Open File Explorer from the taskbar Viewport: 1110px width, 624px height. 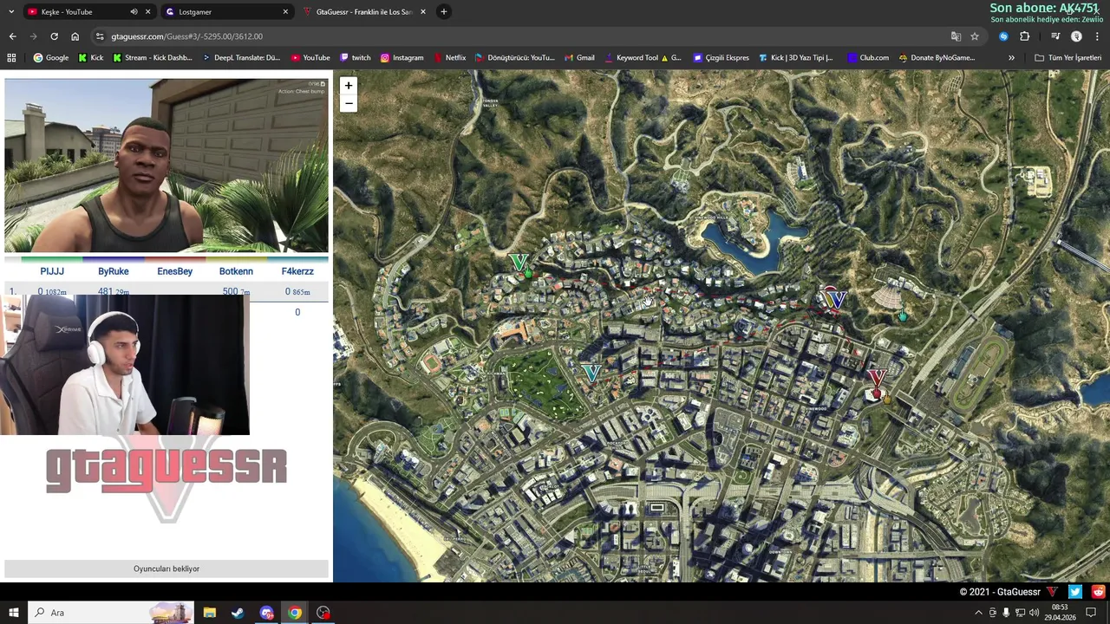click(x=209, y=613)
